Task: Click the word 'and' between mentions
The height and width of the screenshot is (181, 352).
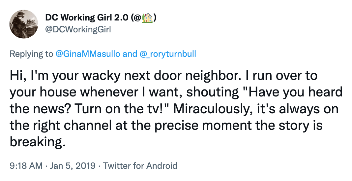Action: tap(130, 54)
